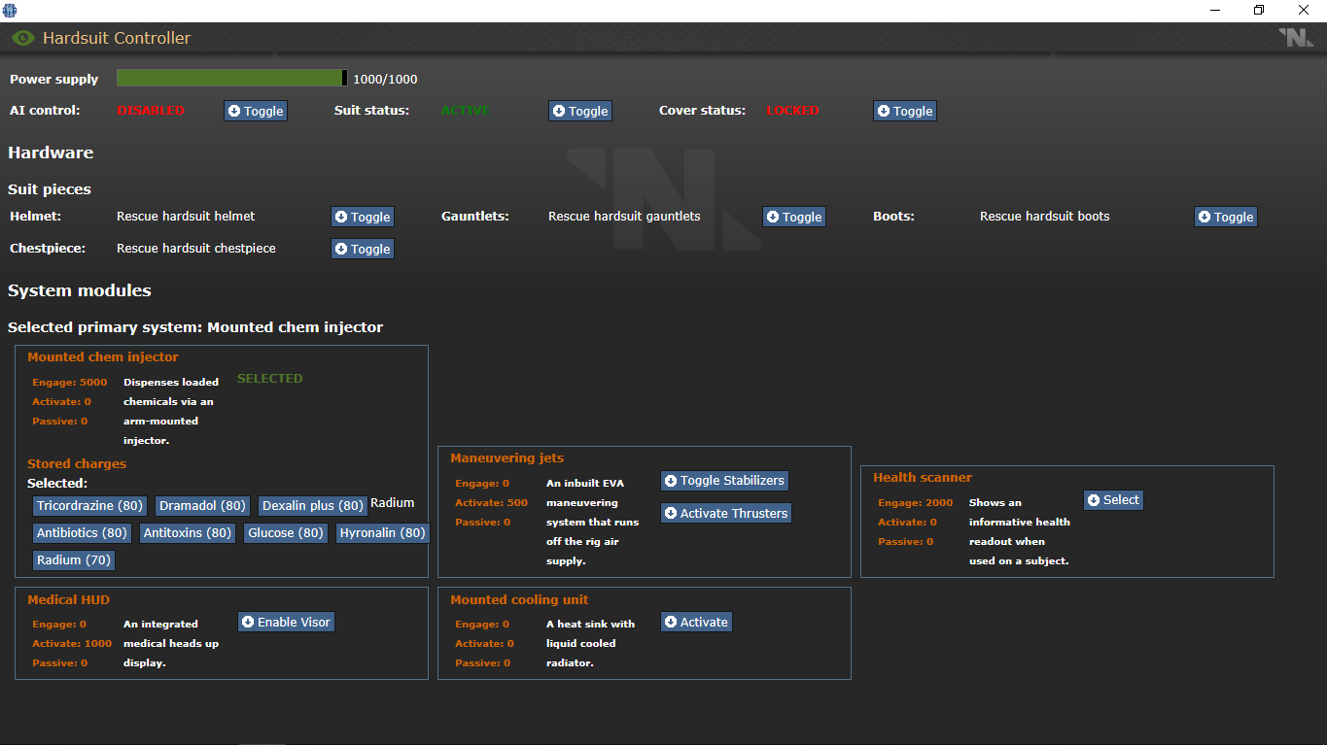Screen dimensions: 1327x745
Task: Click the SELECTED status label
Action: point(270,378)
